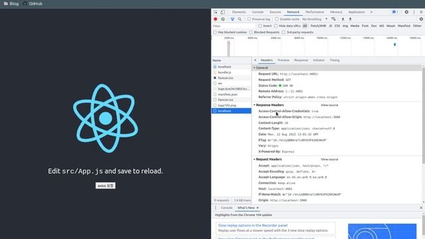Open the Response tab of request
This screenshot has height=239, width=425.
tap(301, 60)
